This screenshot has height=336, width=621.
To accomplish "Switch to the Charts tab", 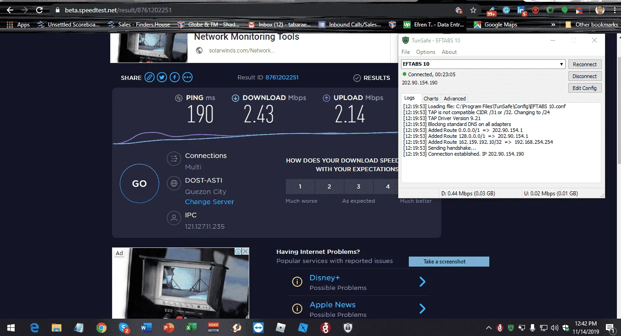I will pyautogui.click(x=431, y=99).
